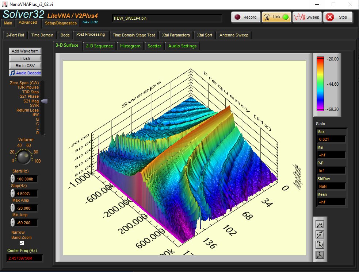Switch to the Scatter sub-tab

coord(154,46)
